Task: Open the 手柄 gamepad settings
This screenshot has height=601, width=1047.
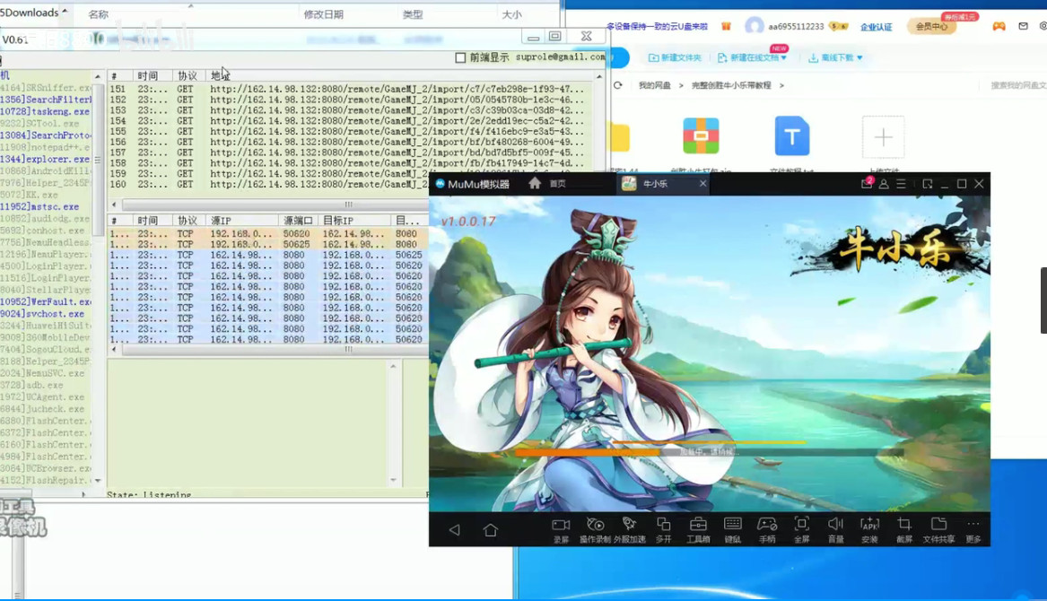Action: pyautogui.click(x=767, y=528)
